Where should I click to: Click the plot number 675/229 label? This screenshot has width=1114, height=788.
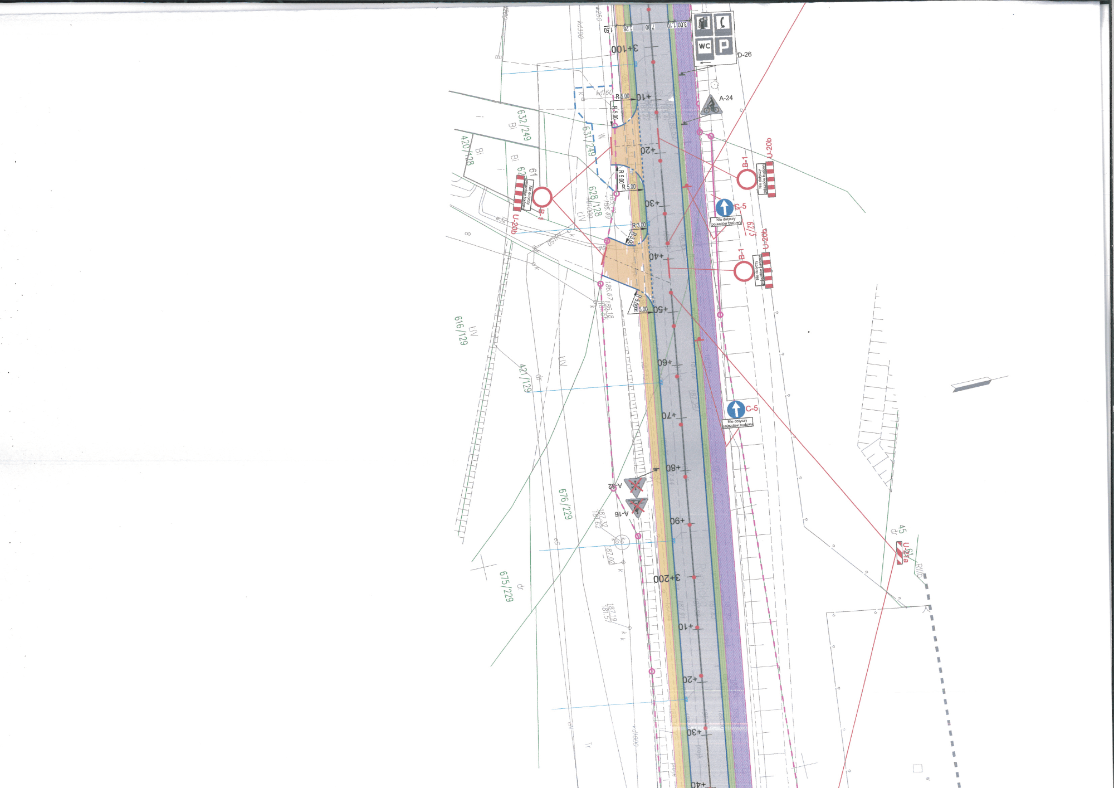tap(506, 586)
